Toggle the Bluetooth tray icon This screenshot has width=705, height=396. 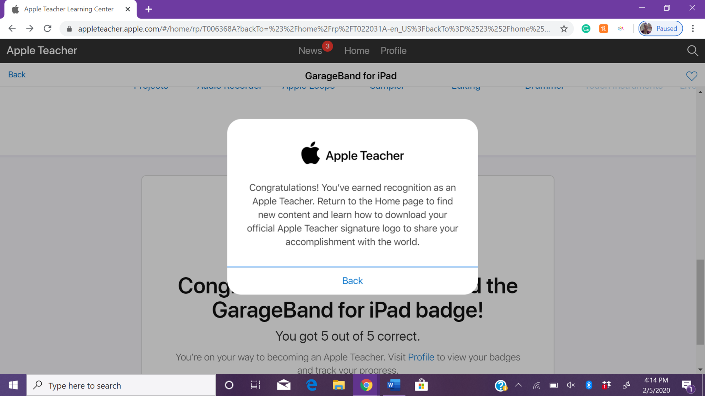(x=589, y=385)
